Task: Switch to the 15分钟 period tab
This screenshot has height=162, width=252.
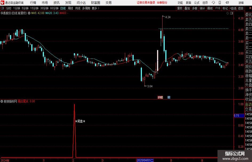Action: click(34, 8)
